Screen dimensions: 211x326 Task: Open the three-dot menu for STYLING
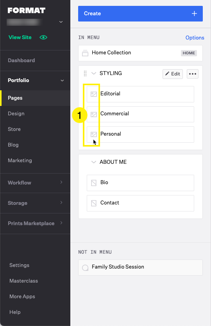(x=193, y=74)
